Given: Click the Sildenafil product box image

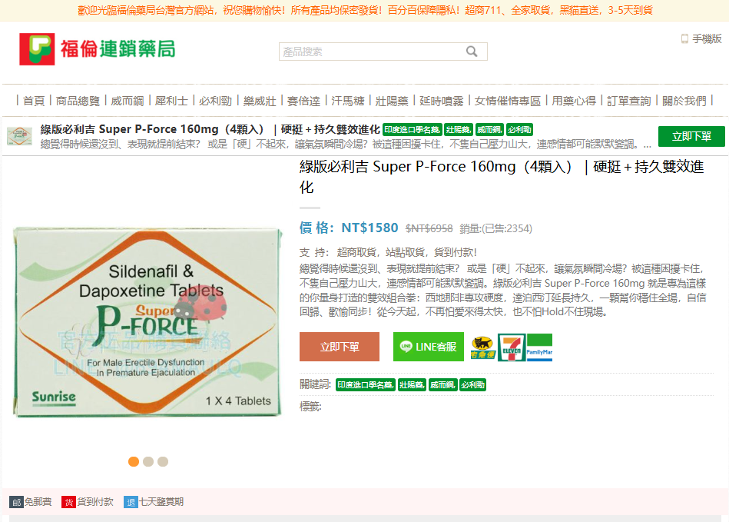Looking at the screenshot, I should [146, 323].
